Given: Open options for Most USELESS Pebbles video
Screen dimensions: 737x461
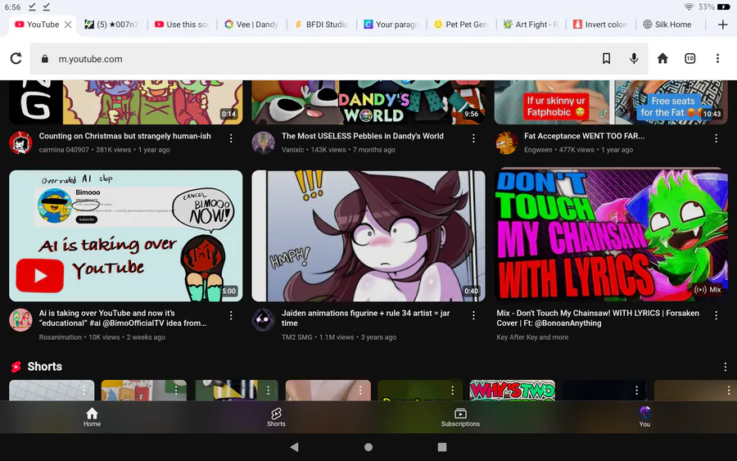Looking at the screenshot, I should coord(473,138).
